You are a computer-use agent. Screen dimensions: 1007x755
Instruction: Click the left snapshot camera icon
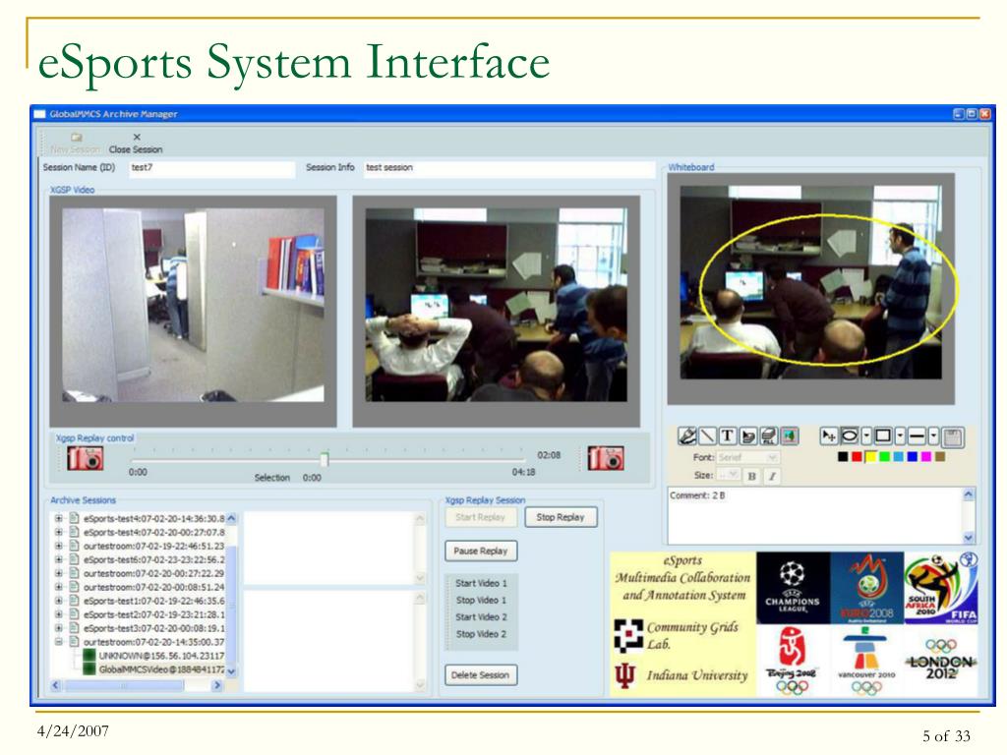tap(86, 458)
